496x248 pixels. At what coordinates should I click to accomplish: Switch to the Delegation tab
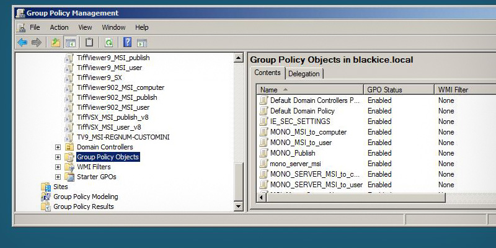pos(304,74)
